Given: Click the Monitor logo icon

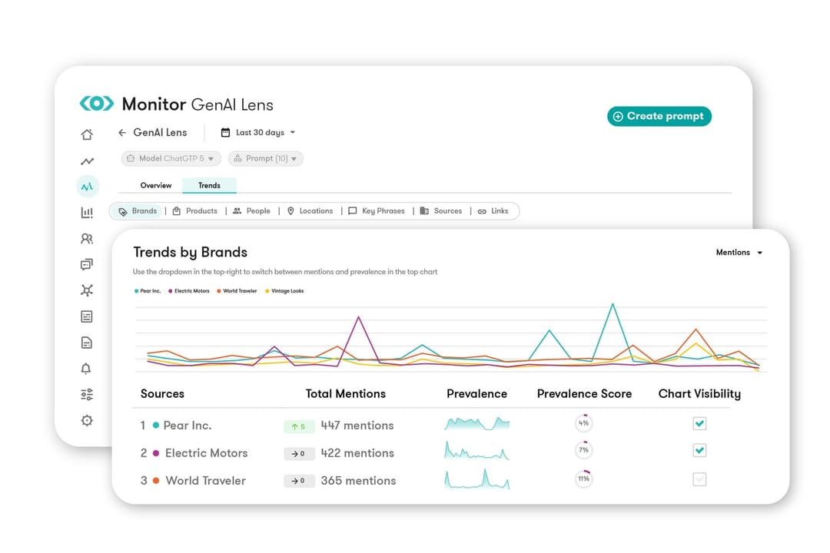Looking at the screenshot, I should tap(96, 103).
